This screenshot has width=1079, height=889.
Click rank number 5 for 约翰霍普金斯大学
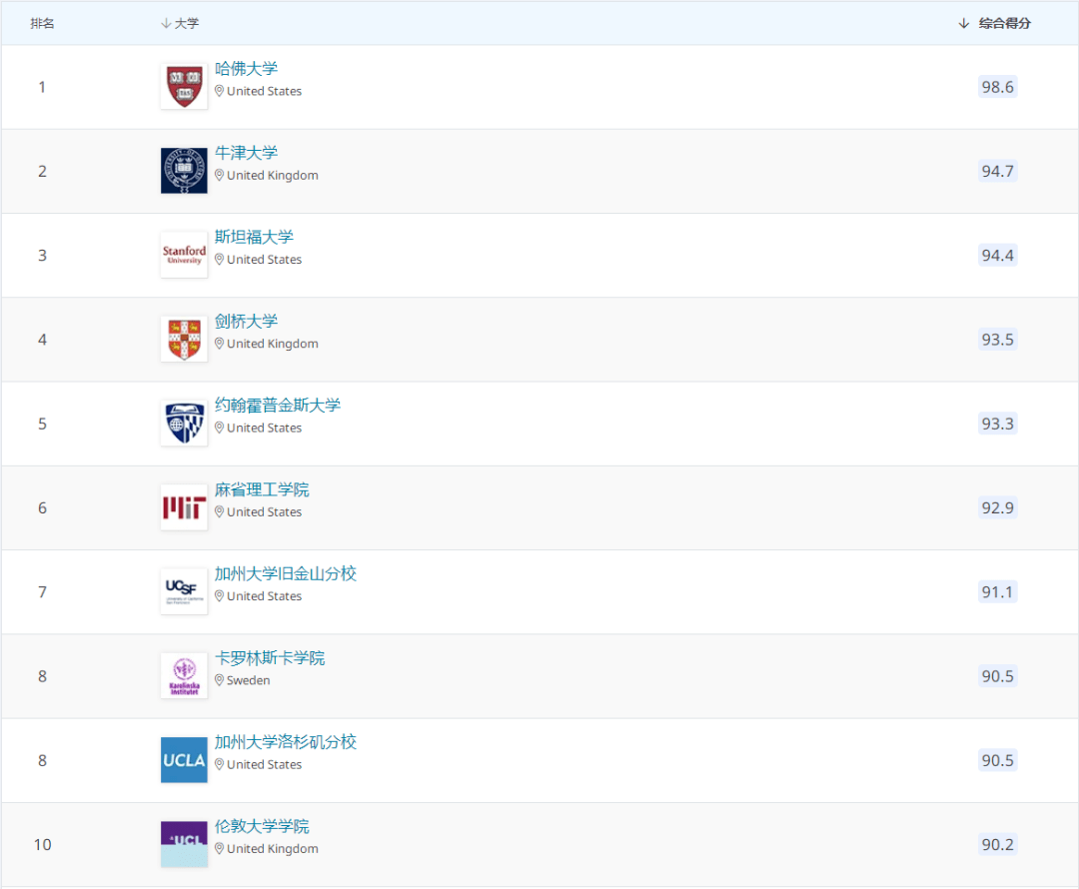(x=42, y=424)
